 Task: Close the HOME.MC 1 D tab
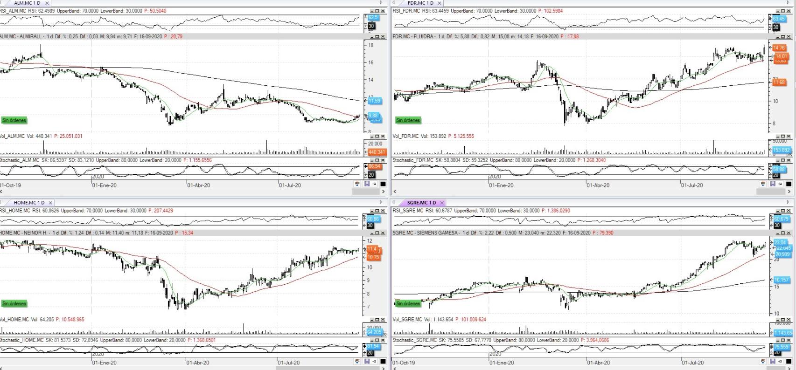pyautogui.click(x=50, y=203)
